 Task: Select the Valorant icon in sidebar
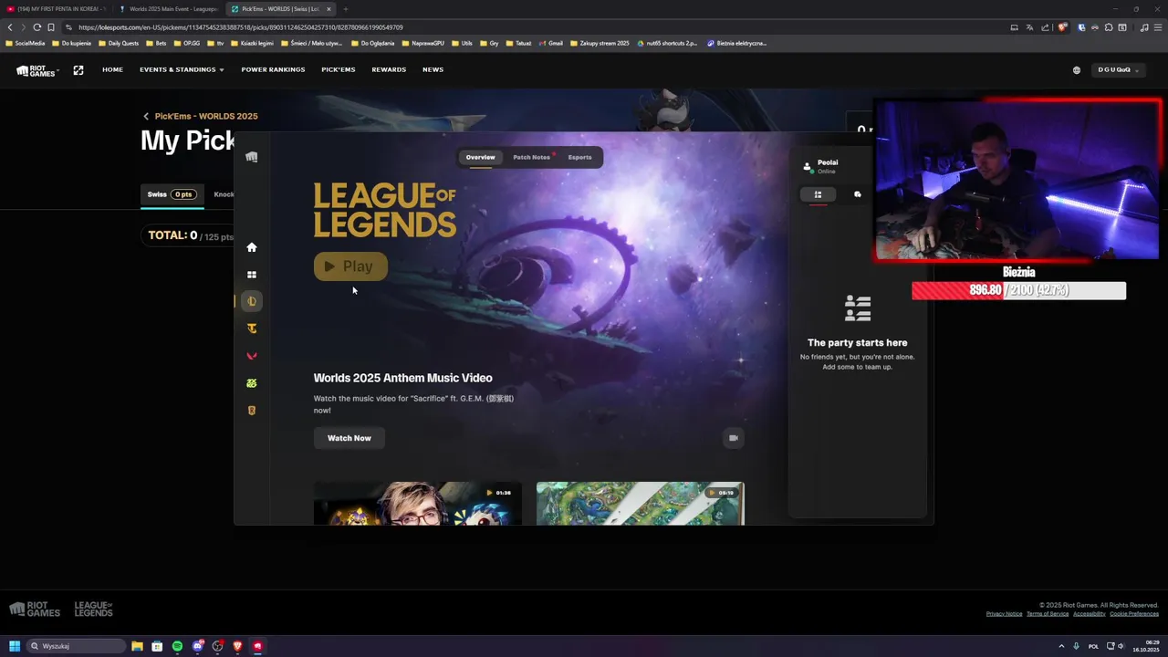point(252,356)
